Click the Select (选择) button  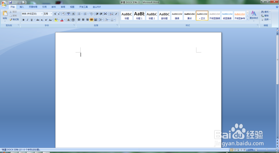tap(266, 20)
